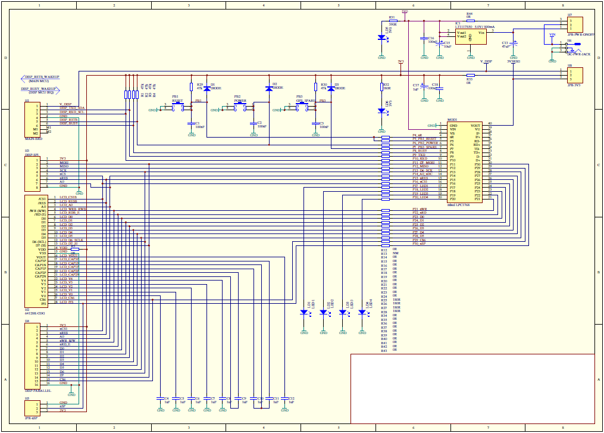Select the PB2 POWER pushbutton symbol
This screenshot has width=604, height=433.
click(x=240, y=107)
